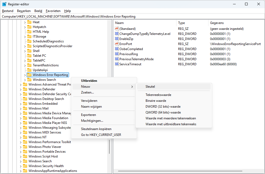Select Zoeken... from the context menu
The width and height of the screenshot is (265, 174).
click(104, 92)
